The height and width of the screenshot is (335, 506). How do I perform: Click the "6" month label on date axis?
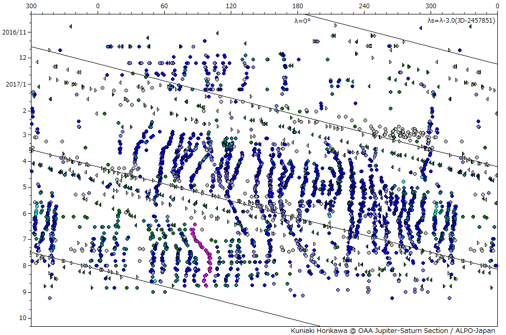coord(25,213)
